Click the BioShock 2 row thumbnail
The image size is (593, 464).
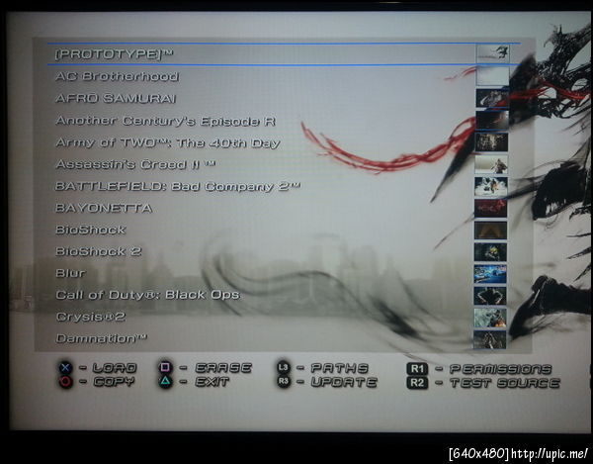(490, 252)
